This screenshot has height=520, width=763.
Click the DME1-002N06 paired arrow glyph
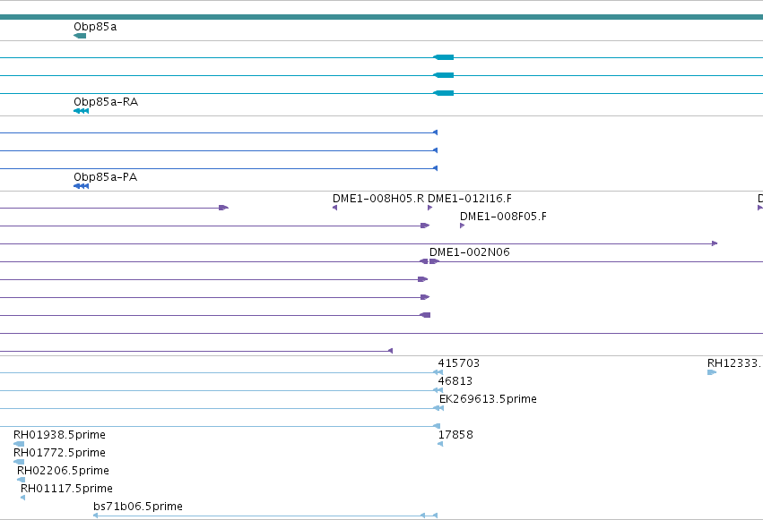pyautogui.click(x=429, y=261)
